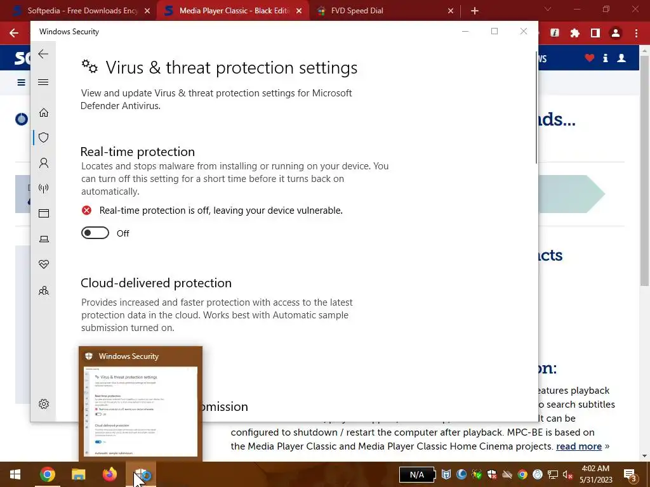Open the taskbar clock showing 4:02 AM
Image resolution: width=650 pixels, height=487 pixels.
[x=595, y=474]
